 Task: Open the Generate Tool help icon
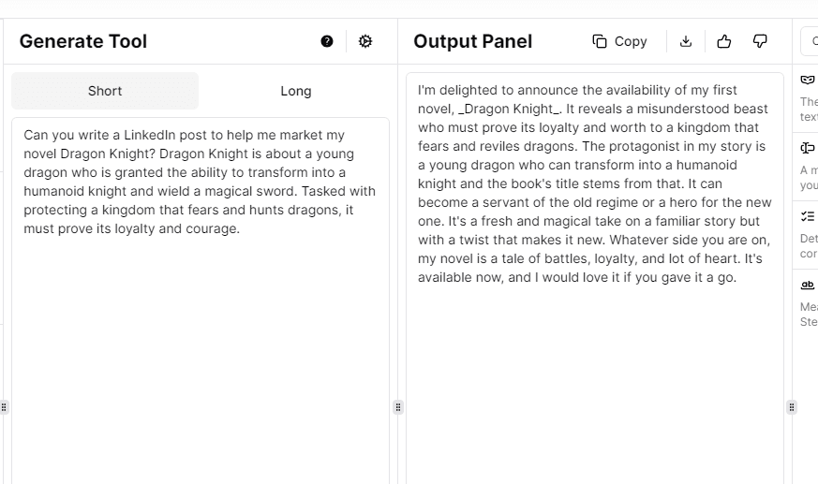click(327, 41)
